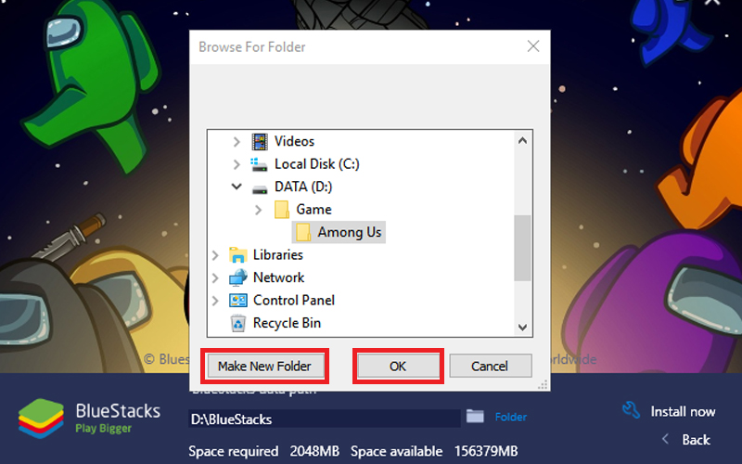Expand the Libraries node

pyautogui.click(x=215, y=255)
